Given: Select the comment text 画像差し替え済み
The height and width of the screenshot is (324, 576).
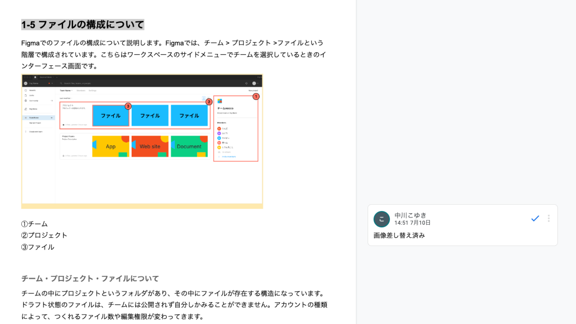Looking at the screenshot, I should pos(399,235).
